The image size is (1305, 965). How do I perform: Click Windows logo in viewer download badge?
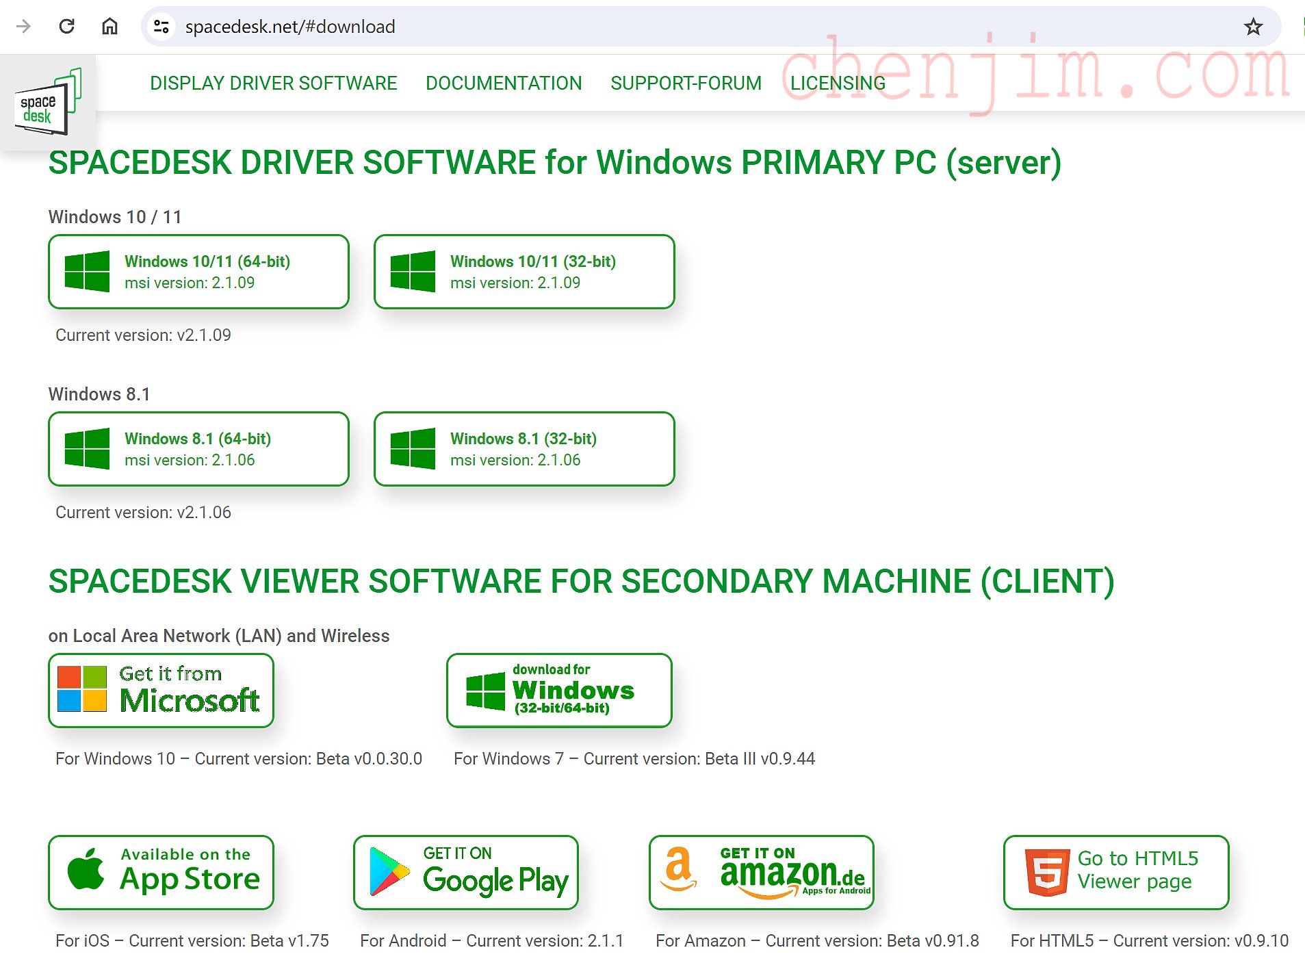coord(485,691)
